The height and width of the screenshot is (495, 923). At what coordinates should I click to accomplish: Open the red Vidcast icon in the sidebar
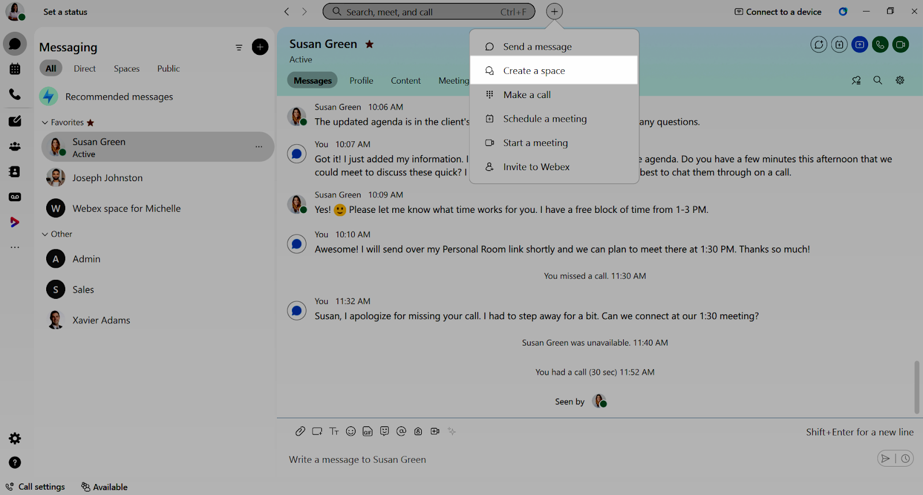coord(15,222)
